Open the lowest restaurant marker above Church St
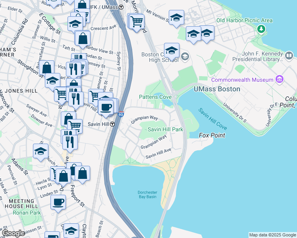Image resolution: width=297 pixels, height=238 pixels. click(x=70, y=142)
